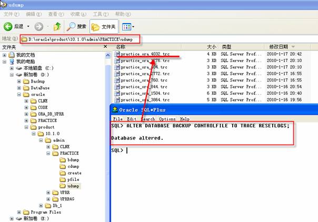Open the 查看(V) menu in Explorer
Screen dimensions: 318x222
point(56,14)
